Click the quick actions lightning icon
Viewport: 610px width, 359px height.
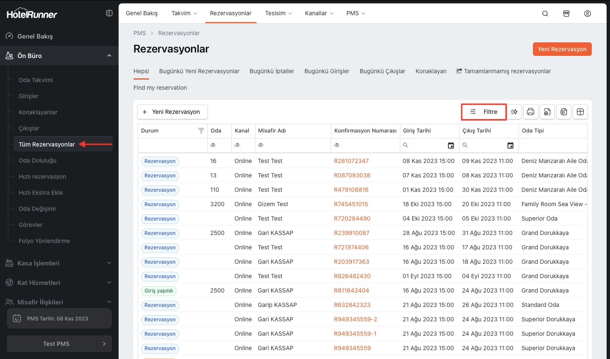514,112
